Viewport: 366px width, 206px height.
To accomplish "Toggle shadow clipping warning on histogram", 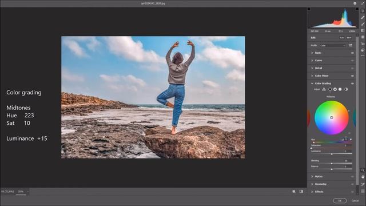I will [x=309, y=9].
